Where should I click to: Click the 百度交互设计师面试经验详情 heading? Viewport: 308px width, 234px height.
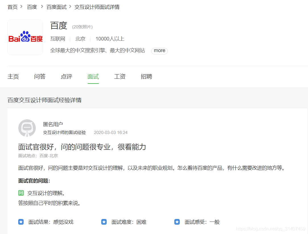coord(45,100)
